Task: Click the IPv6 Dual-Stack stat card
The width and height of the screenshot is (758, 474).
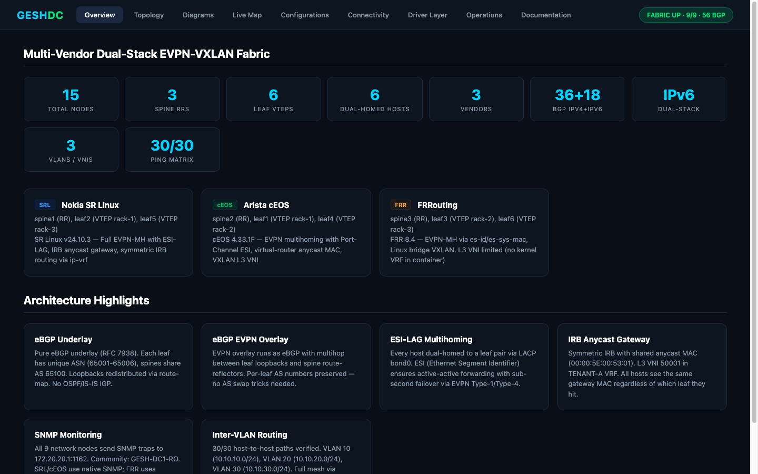Action: tap(679, 99)
